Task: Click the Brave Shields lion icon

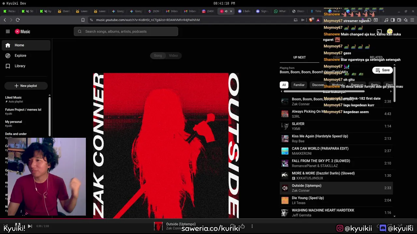Action: coord(310,20)
